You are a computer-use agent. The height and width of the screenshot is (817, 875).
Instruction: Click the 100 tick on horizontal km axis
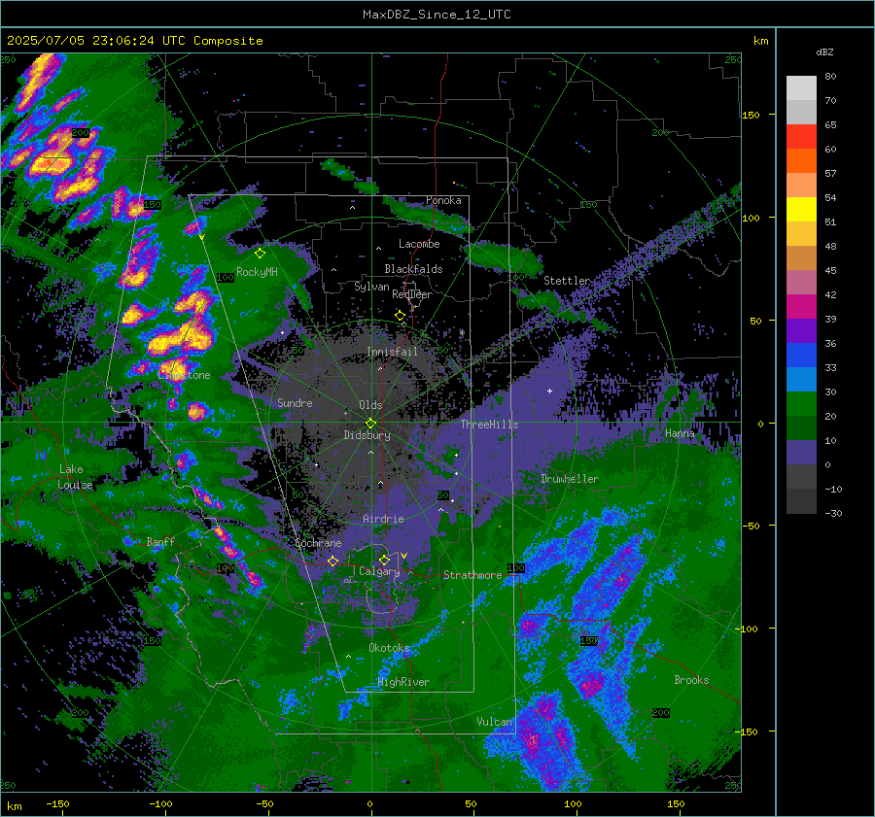pyautogui.click(x=573, y=803)
